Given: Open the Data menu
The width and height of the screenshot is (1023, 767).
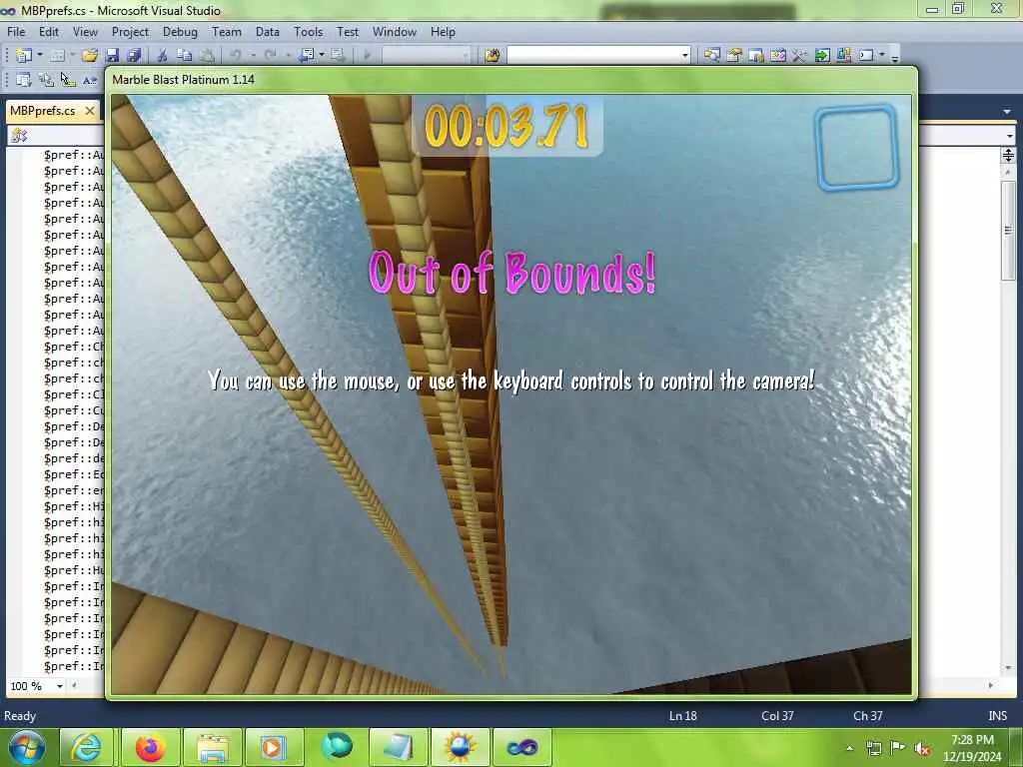Looking at the screenshot, I should (268, 31).
